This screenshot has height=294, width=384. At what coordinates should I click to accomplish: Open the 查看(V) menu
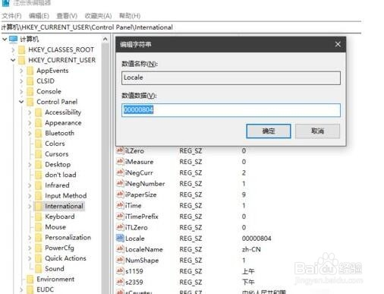coord(67,16)
